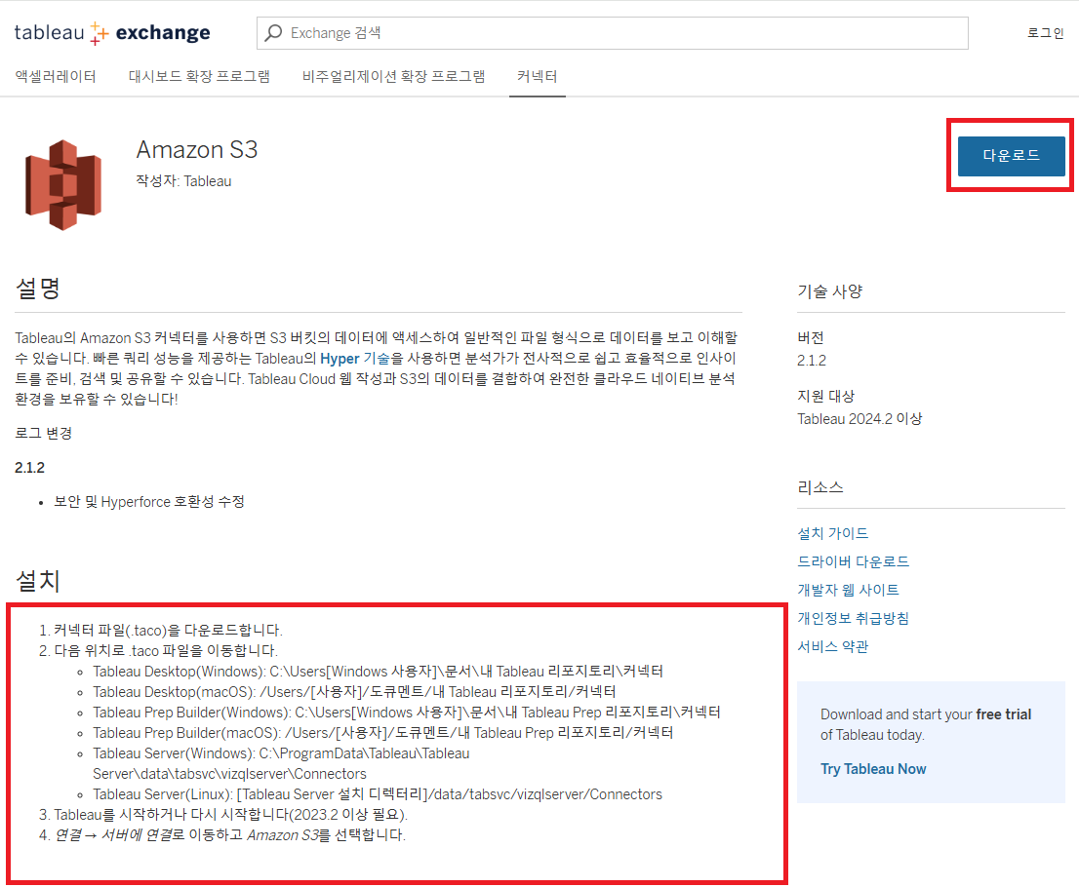Open the 개인정보 취급방침 link

pyautogui.click(x=854, y=617)
